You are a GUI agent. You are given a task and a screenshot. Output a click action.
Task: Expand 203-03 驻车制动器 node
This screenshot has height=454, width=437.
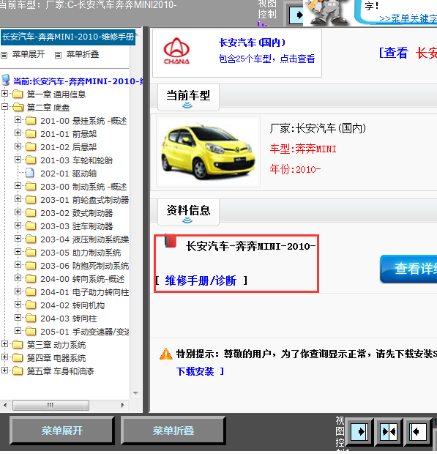(x=18, y=226)
